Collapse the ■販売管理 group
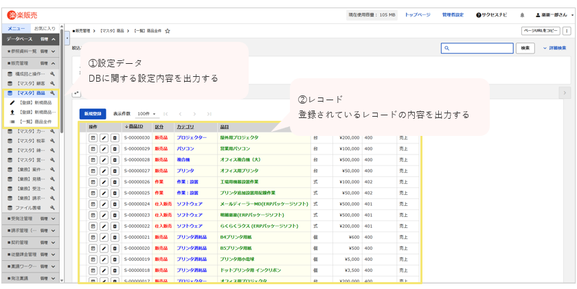The image size is (577, 289). pyautogui.click(x=54, y=64)
